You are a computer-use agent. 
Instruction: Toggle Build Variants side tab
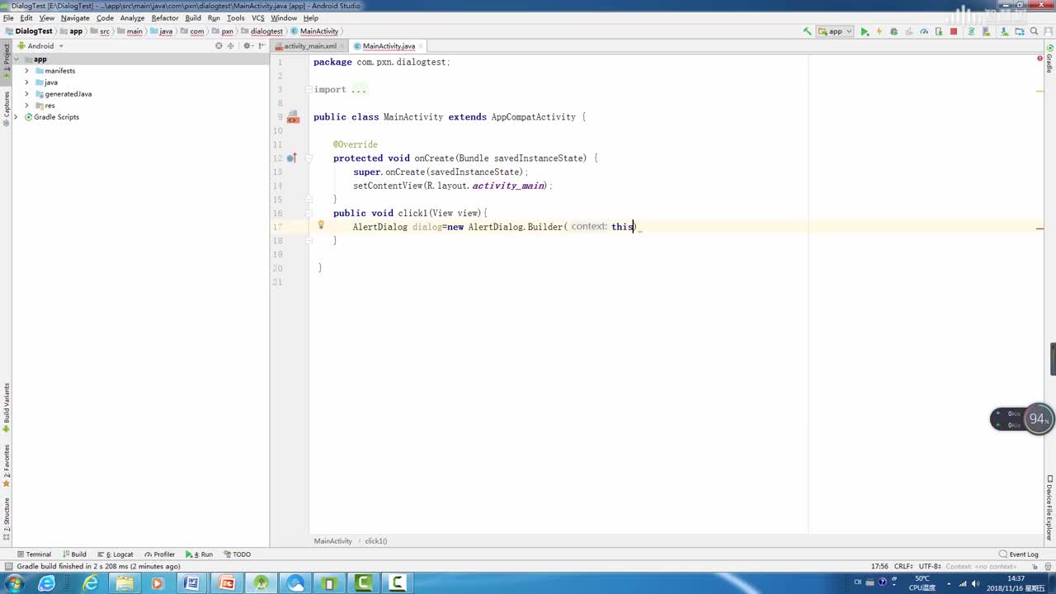6,408
